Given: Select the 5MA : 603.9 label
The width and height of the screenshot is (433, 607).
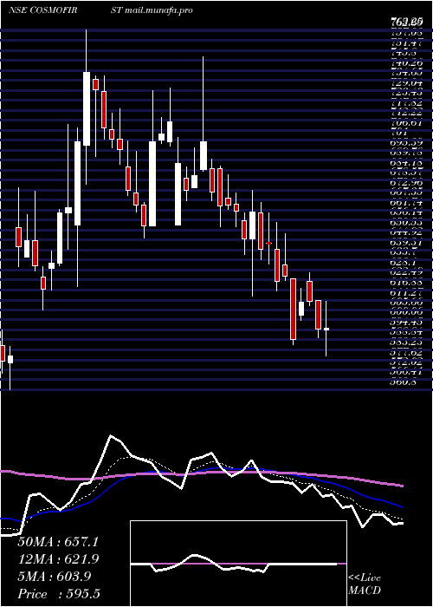Looking at the screenshot, I should (x=54, y=577).
